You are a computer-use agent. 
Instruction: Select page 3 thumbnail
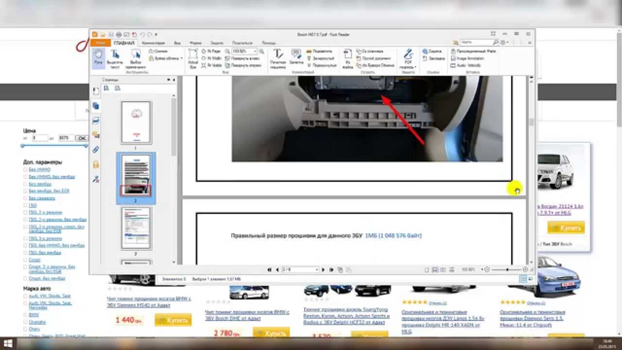coord(136,228)
